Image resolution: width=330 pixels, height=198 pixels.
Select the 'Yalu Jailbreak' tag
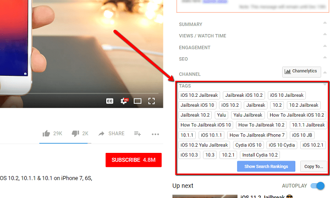point(248,115)
